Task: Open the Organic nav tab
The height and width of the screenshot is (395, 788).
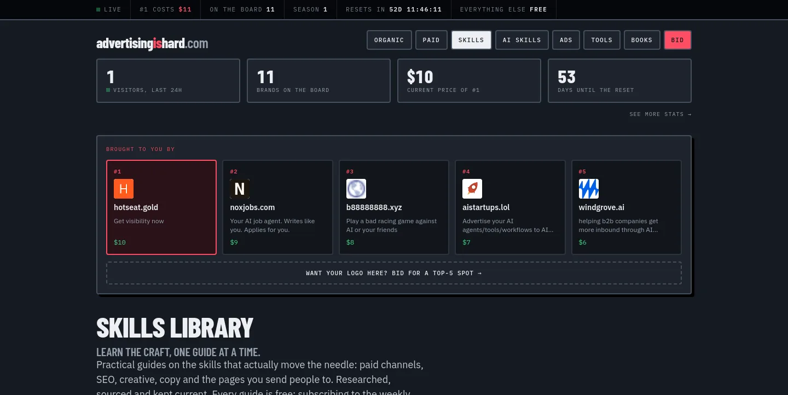Action: [x=389, y=40]
